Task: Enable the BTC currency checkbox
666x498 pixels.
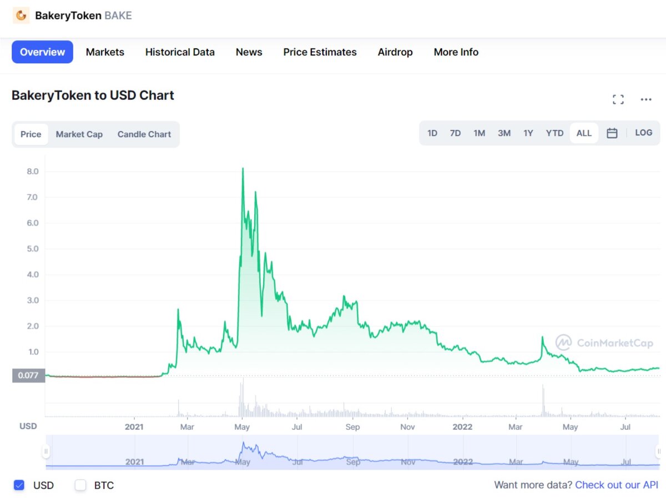Action: (x=80, y=485)
